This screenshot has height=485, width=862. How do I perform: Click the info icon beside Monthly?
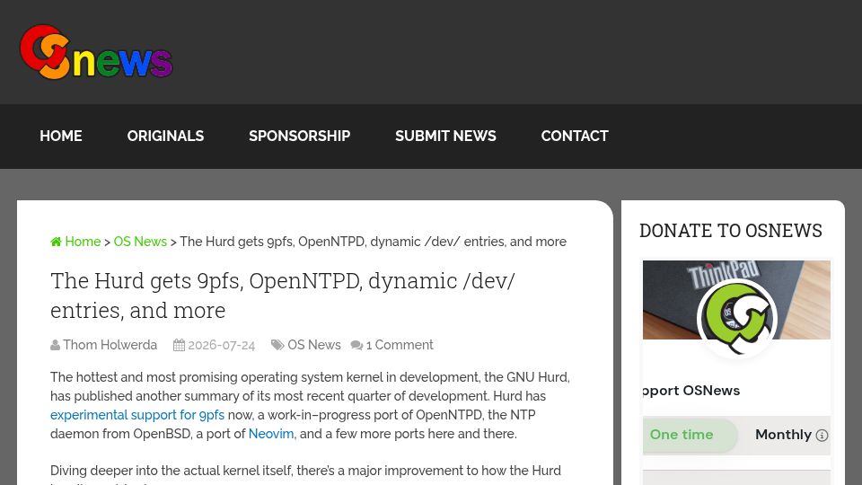(822, 436)
